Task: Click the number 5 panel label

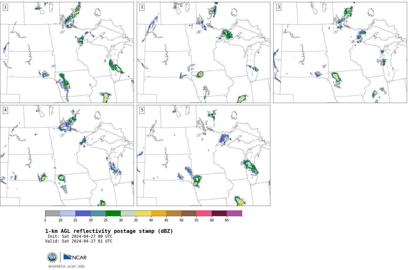Action: click(x=142, y=110)
